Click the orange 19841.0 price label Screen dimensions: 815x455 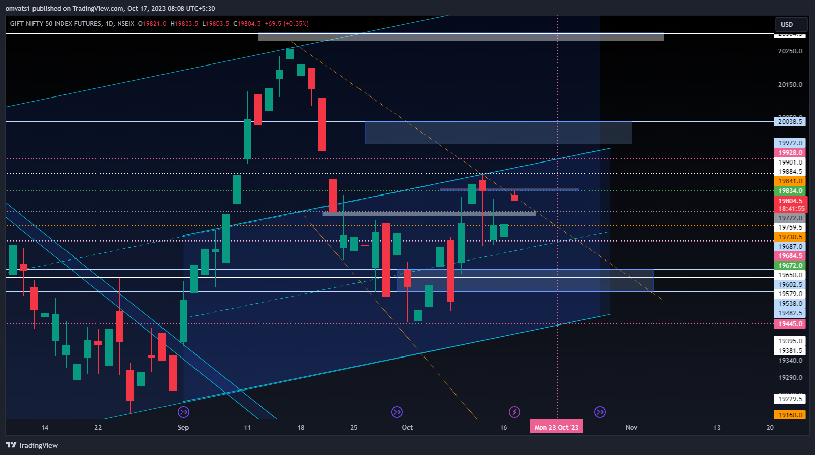pos(790,181)
